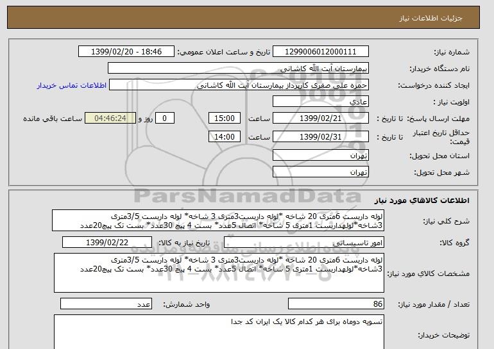Click the label ایجاد کننده درخواست
494x349 pixels.
tap(434, 85)
